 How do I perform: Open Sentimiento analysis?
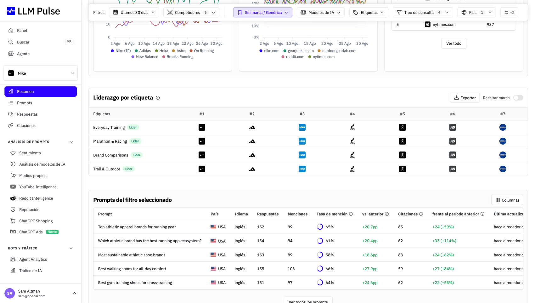click(41, 153)
